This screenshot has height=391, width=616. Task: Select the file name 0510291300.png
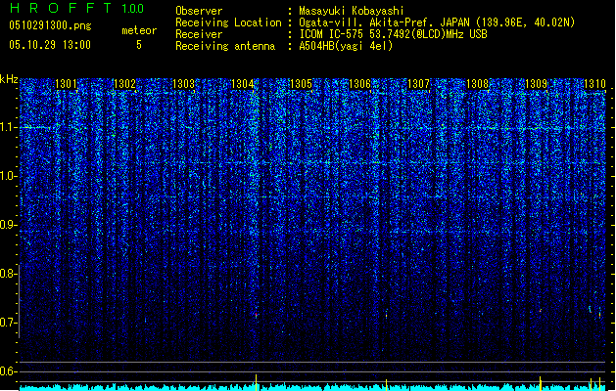tap(50, 26)
